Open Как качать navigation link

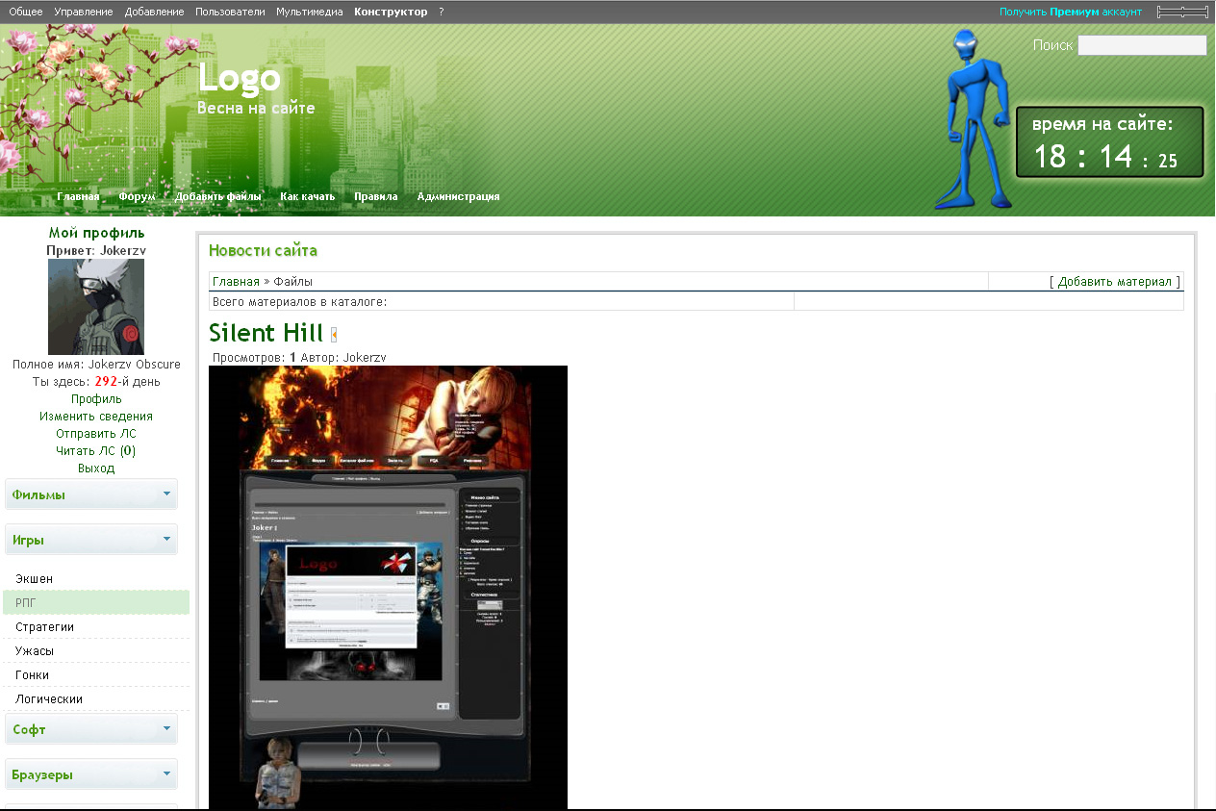[308, 196]
